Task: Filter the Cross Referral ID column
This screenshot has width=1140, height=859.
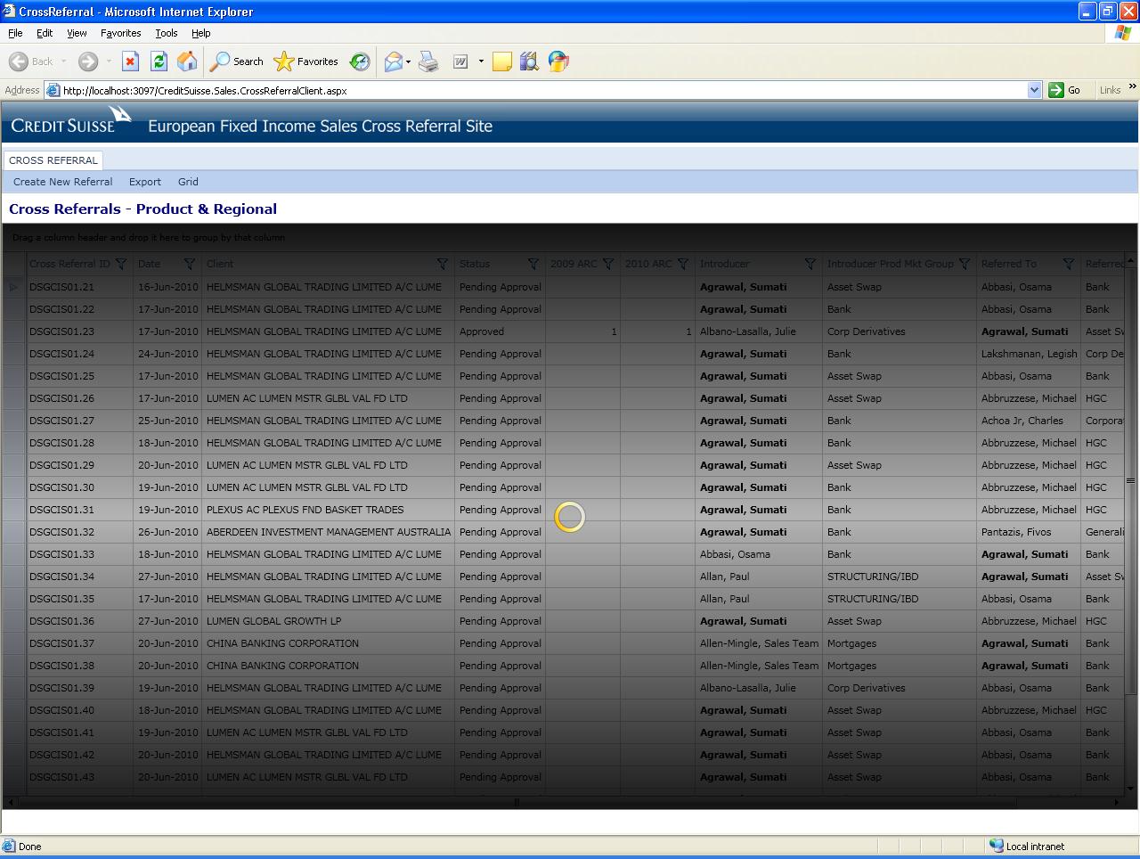Action: [x=121, y=264]
